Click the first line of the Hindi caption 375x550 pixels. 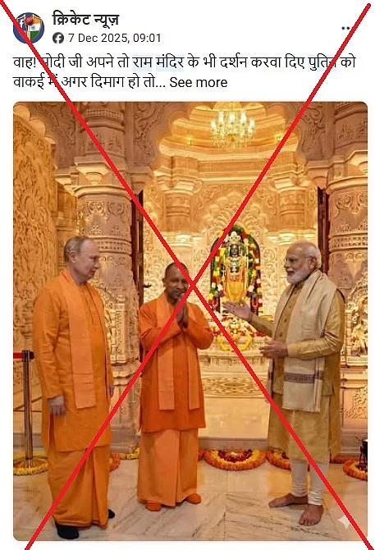click(x=185, y=62)
